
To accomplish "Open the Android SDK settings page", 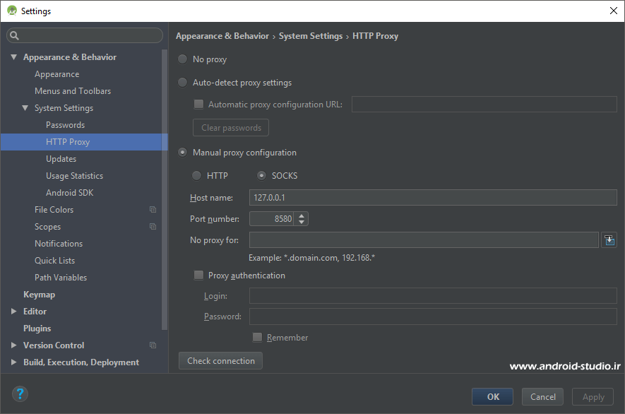I will click(69, 193).
